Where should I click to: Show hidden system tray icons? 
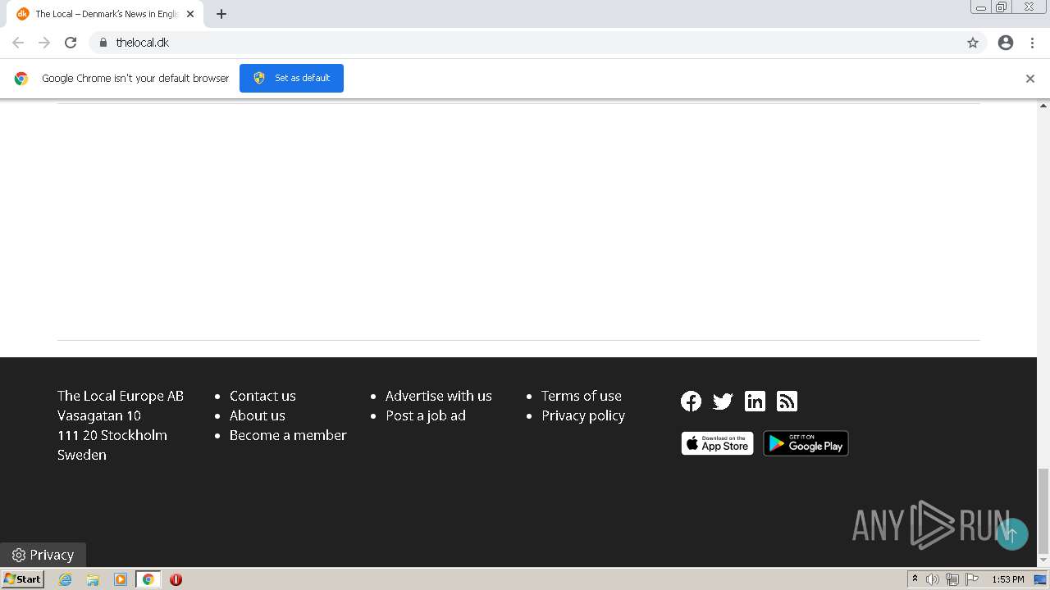[x=915, y=579]
